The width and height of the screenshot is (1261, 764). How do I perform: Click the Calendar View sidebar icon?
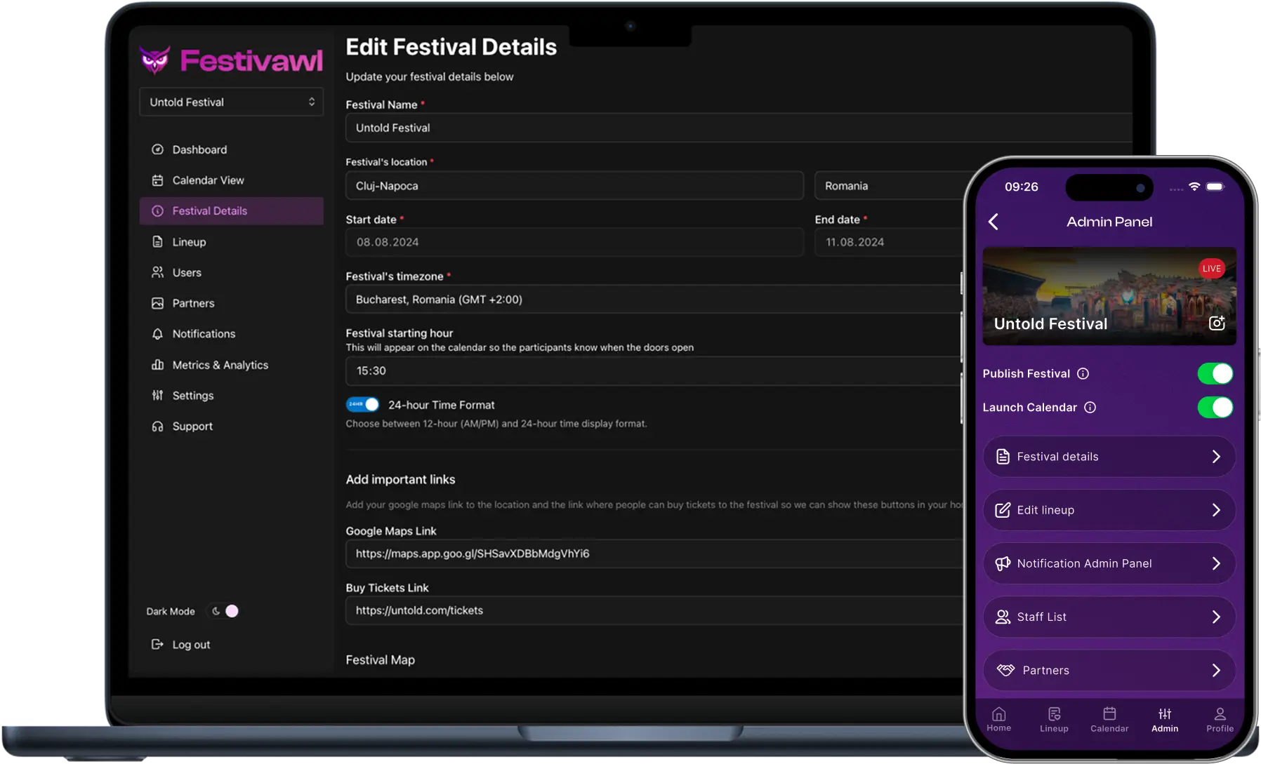(158, 180)
